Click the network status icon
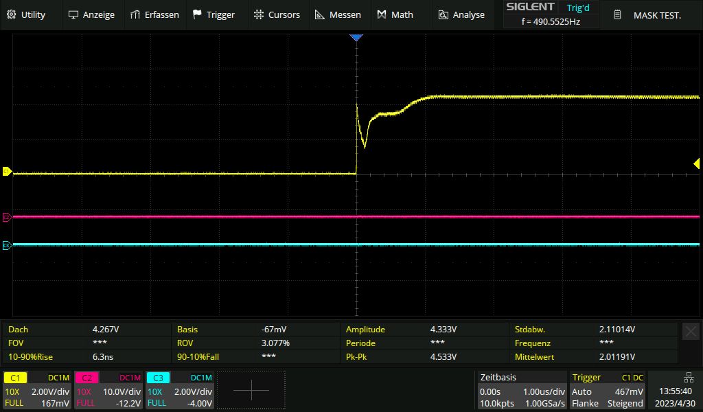 (x=689, y=378)
